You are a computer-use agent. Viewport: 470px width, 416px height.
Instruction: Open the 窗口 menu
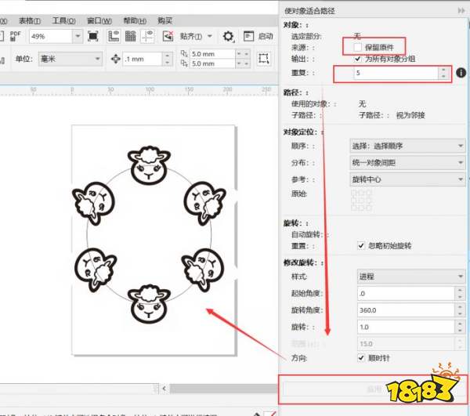pyautogui.click(x=99, y=20)
